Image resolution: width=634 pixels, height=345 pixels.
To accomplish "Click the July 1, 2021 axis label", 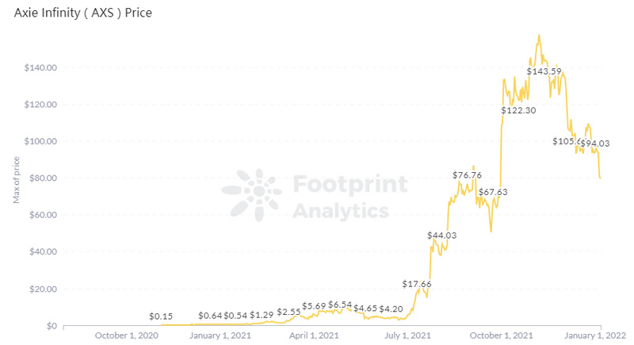I will click(407, 335).
